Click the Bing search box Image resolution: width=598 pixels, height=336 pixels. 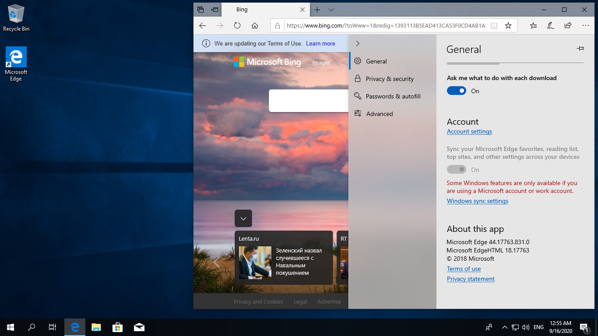tap(309, 101)
